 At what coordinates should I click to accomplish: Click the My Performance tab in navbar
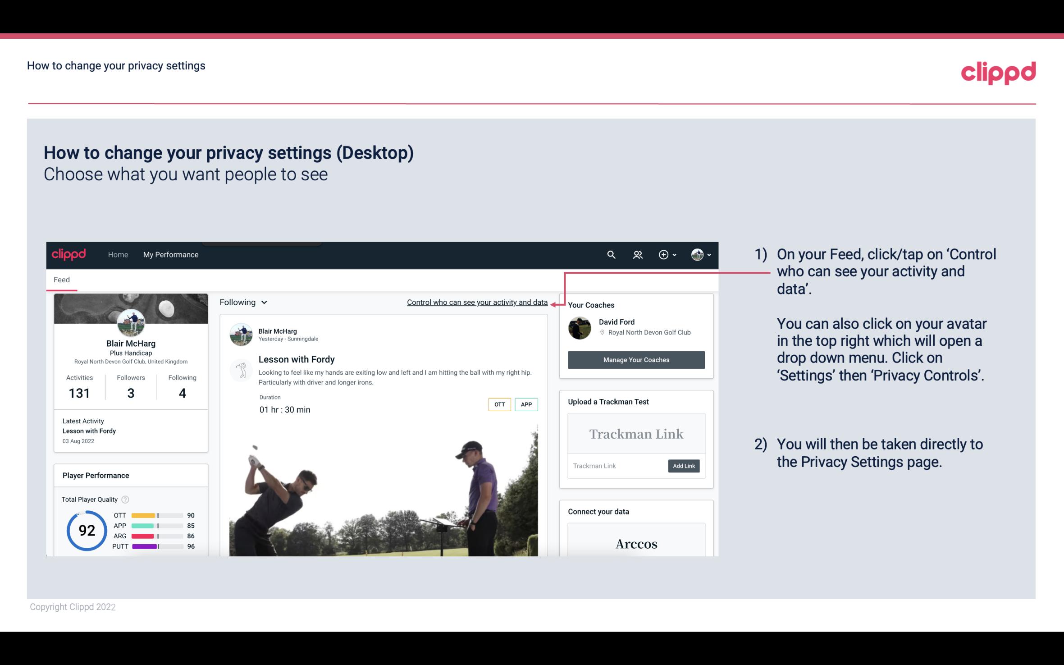(170, 254)
